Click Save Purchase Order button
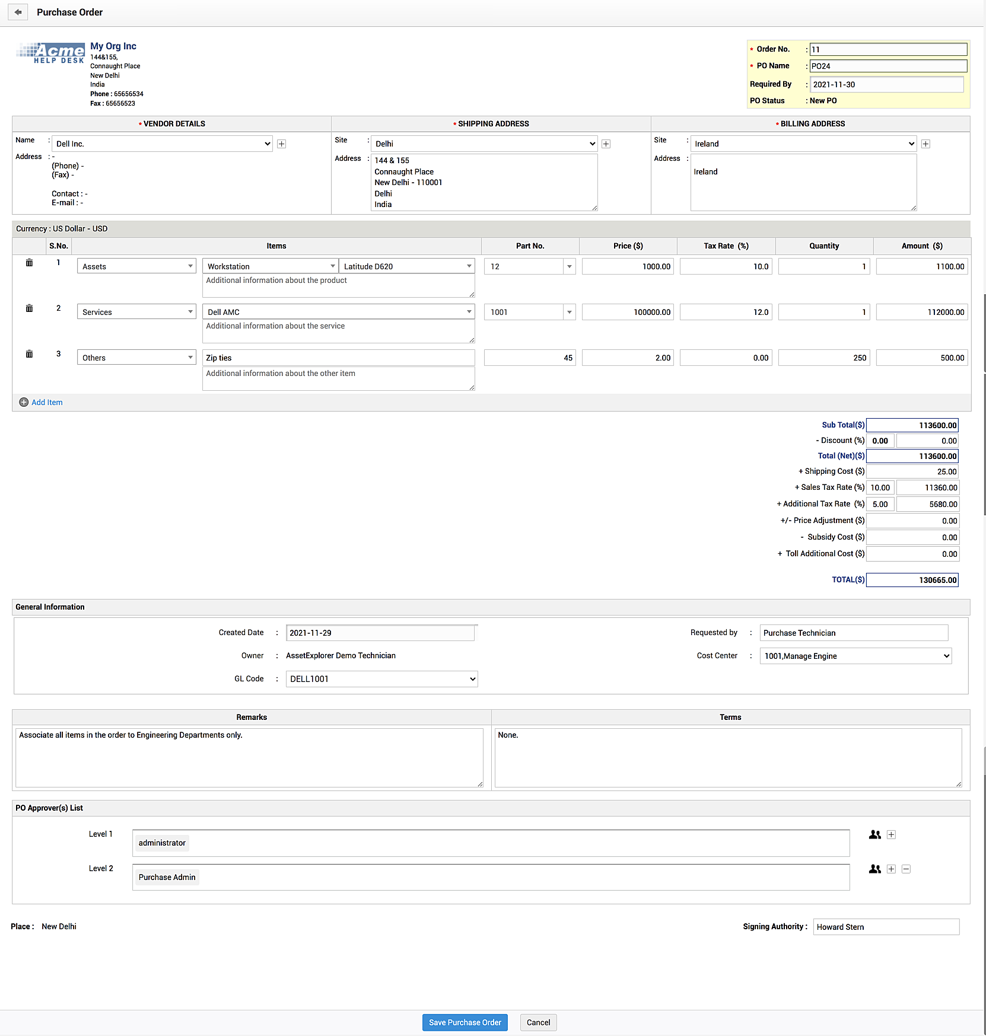986x1036 pixels. [x=465, y=1022]
